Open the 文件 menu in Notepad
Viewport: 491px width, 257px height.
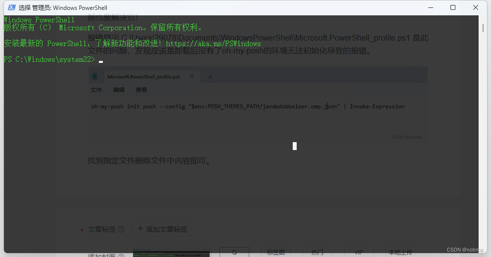tap(96, 90)
